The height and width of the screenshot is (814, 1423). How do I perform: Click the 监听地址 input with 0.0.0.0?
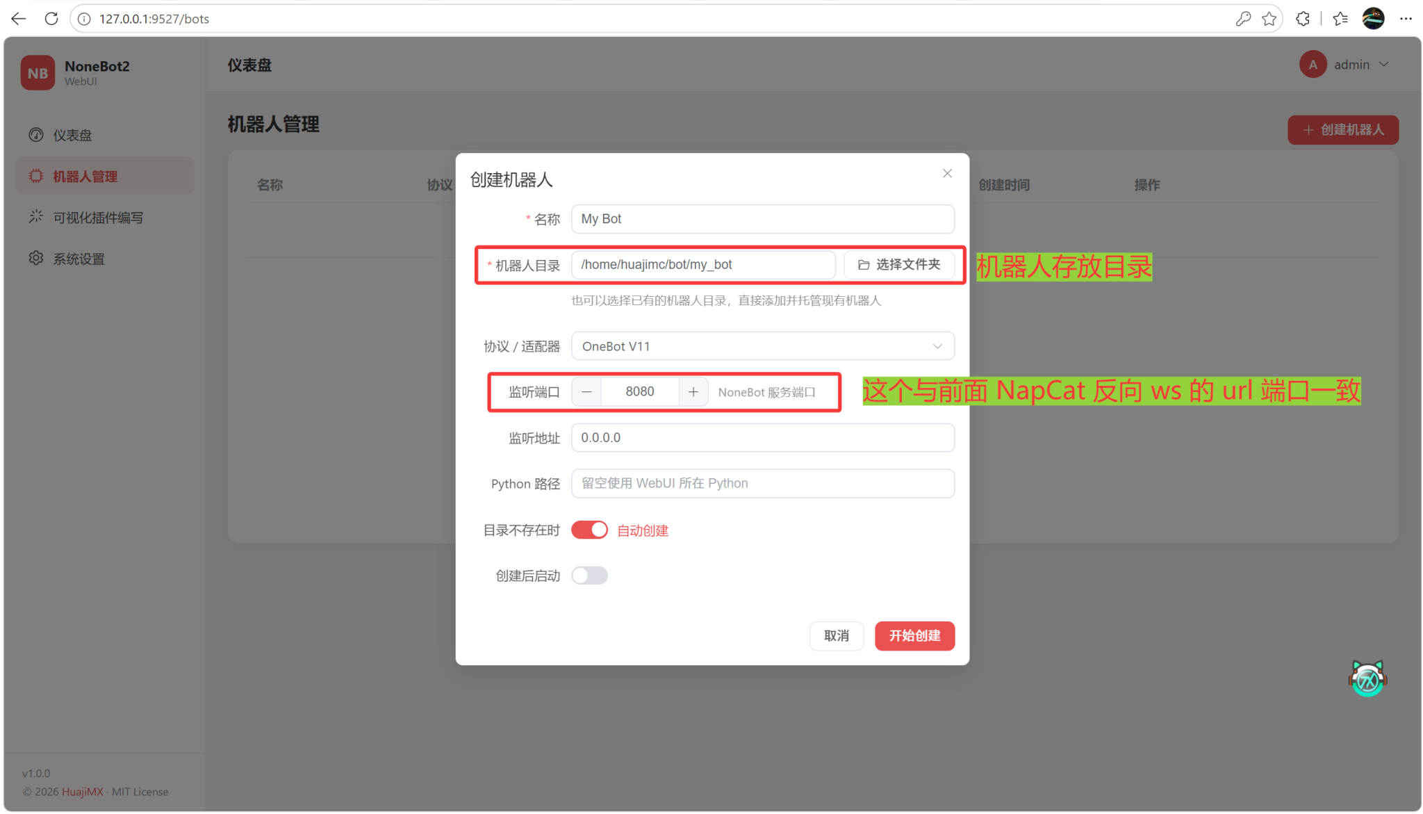[x=762, y=438]
